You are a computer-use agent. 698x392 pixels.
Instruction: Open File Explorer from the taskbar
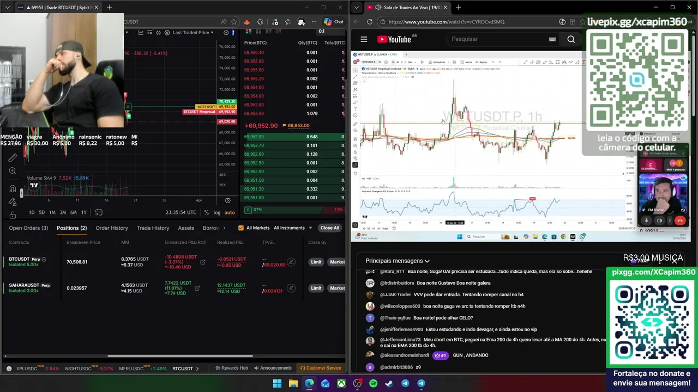293,383
